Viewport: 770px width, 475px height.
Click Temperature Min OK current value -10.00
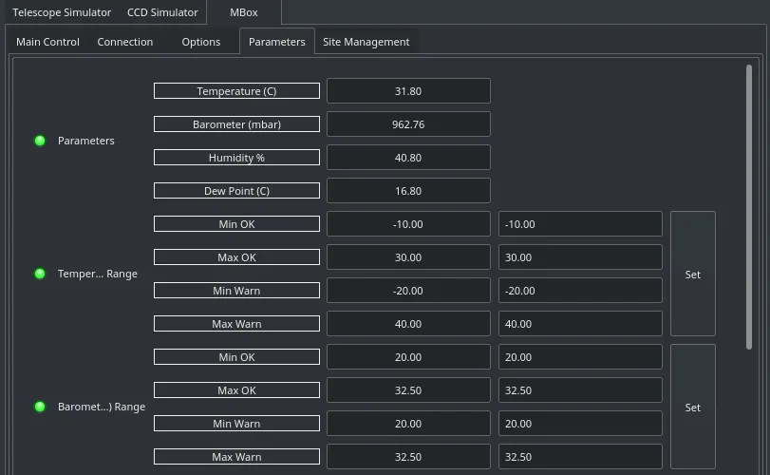click(x=408, y=224)
